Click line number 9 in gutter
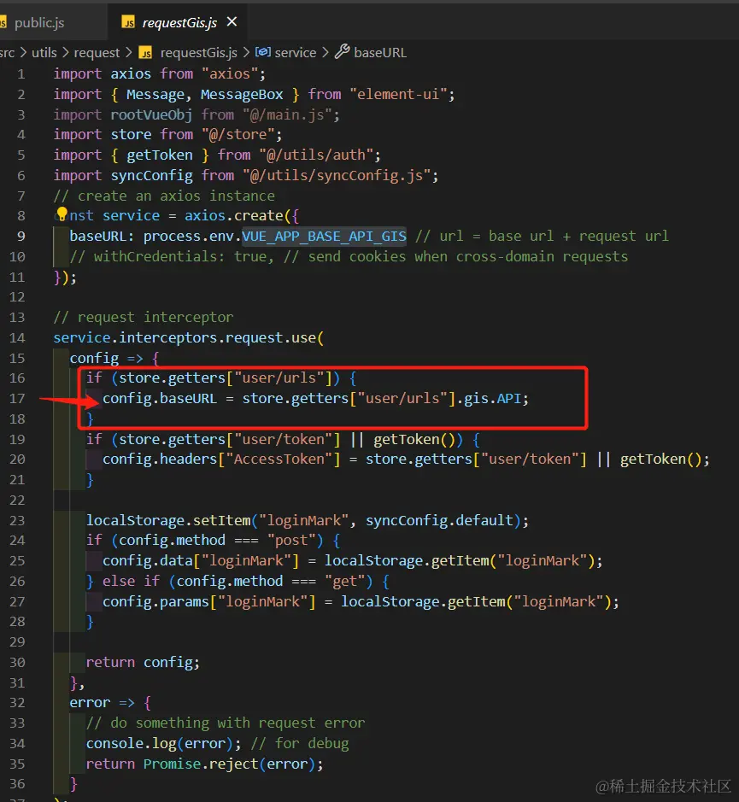 pyautogui.click(x=21, y=237)
